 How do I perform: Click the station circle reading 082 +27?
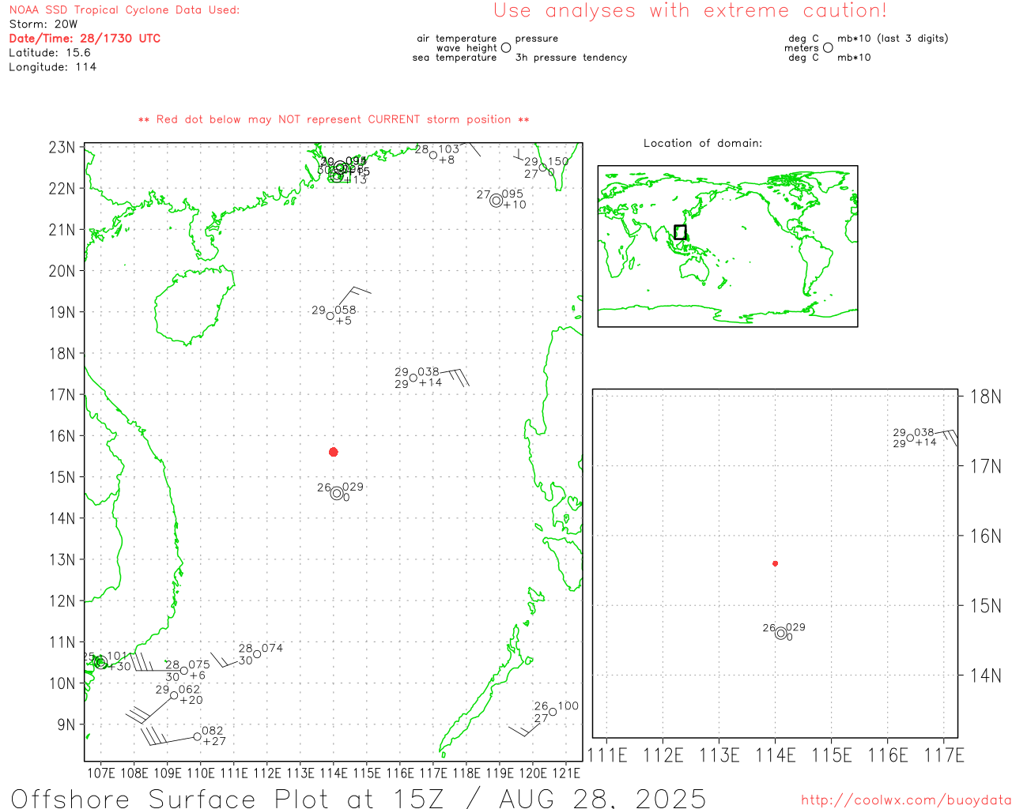pos(197,736)
